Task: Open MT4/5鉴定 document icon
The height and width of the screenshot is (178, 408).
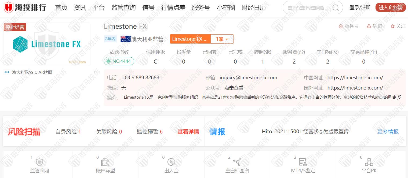Action: pos(303,162)
